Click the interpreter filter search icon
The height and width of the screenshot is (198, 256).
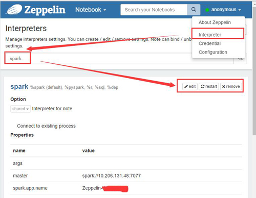pos(240,59)
